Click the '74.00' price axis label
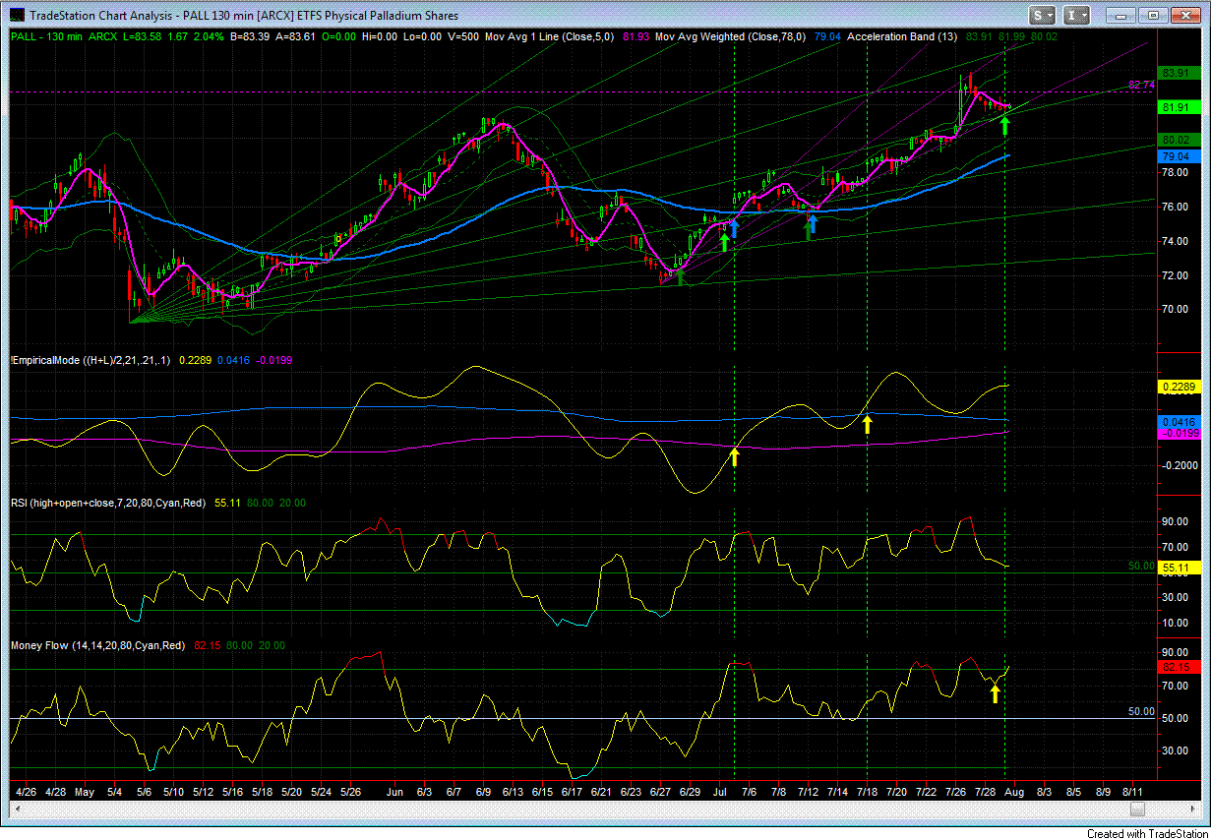 point(1176,241)
